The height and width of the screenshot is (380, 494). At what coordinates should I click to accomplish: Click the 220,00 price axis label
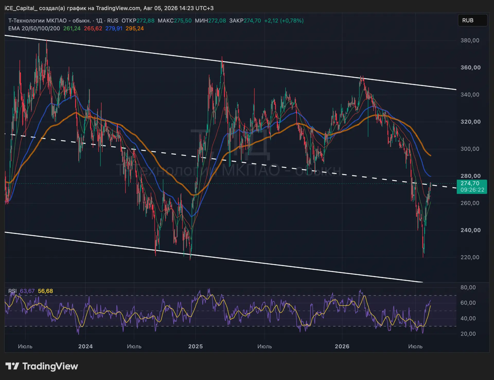point(470,257)
